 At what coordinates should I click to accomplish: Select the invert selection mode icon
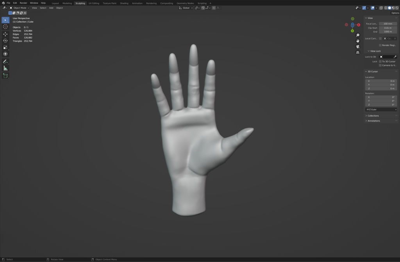(21, 13)
